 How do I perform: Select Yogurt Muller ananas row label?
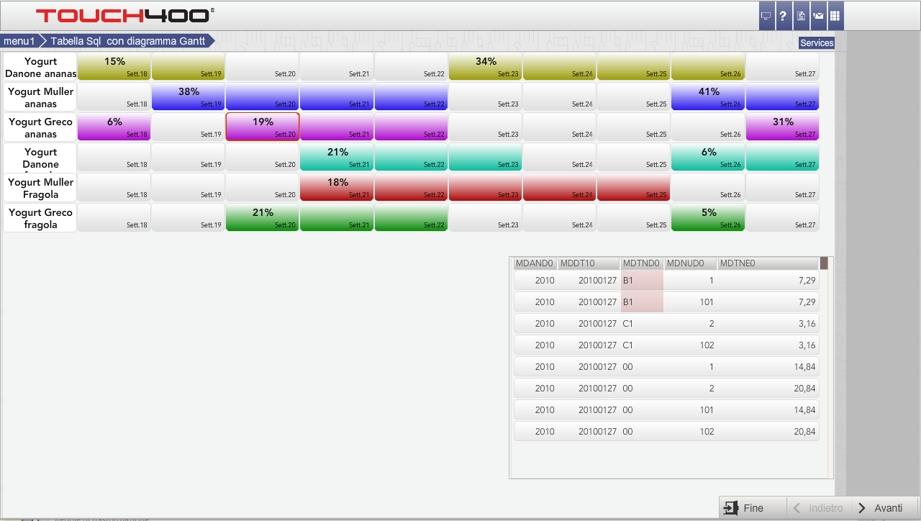[40, 97]
